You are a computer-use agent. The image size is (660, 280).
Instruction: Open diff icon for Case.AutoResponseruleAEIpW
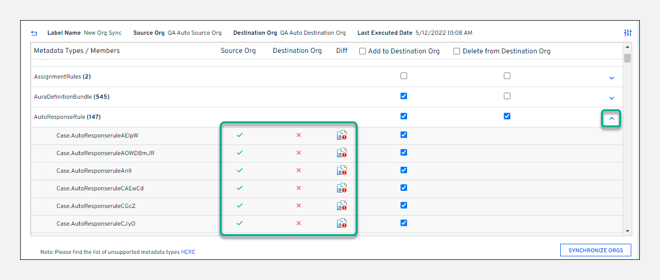coord(342,135)
